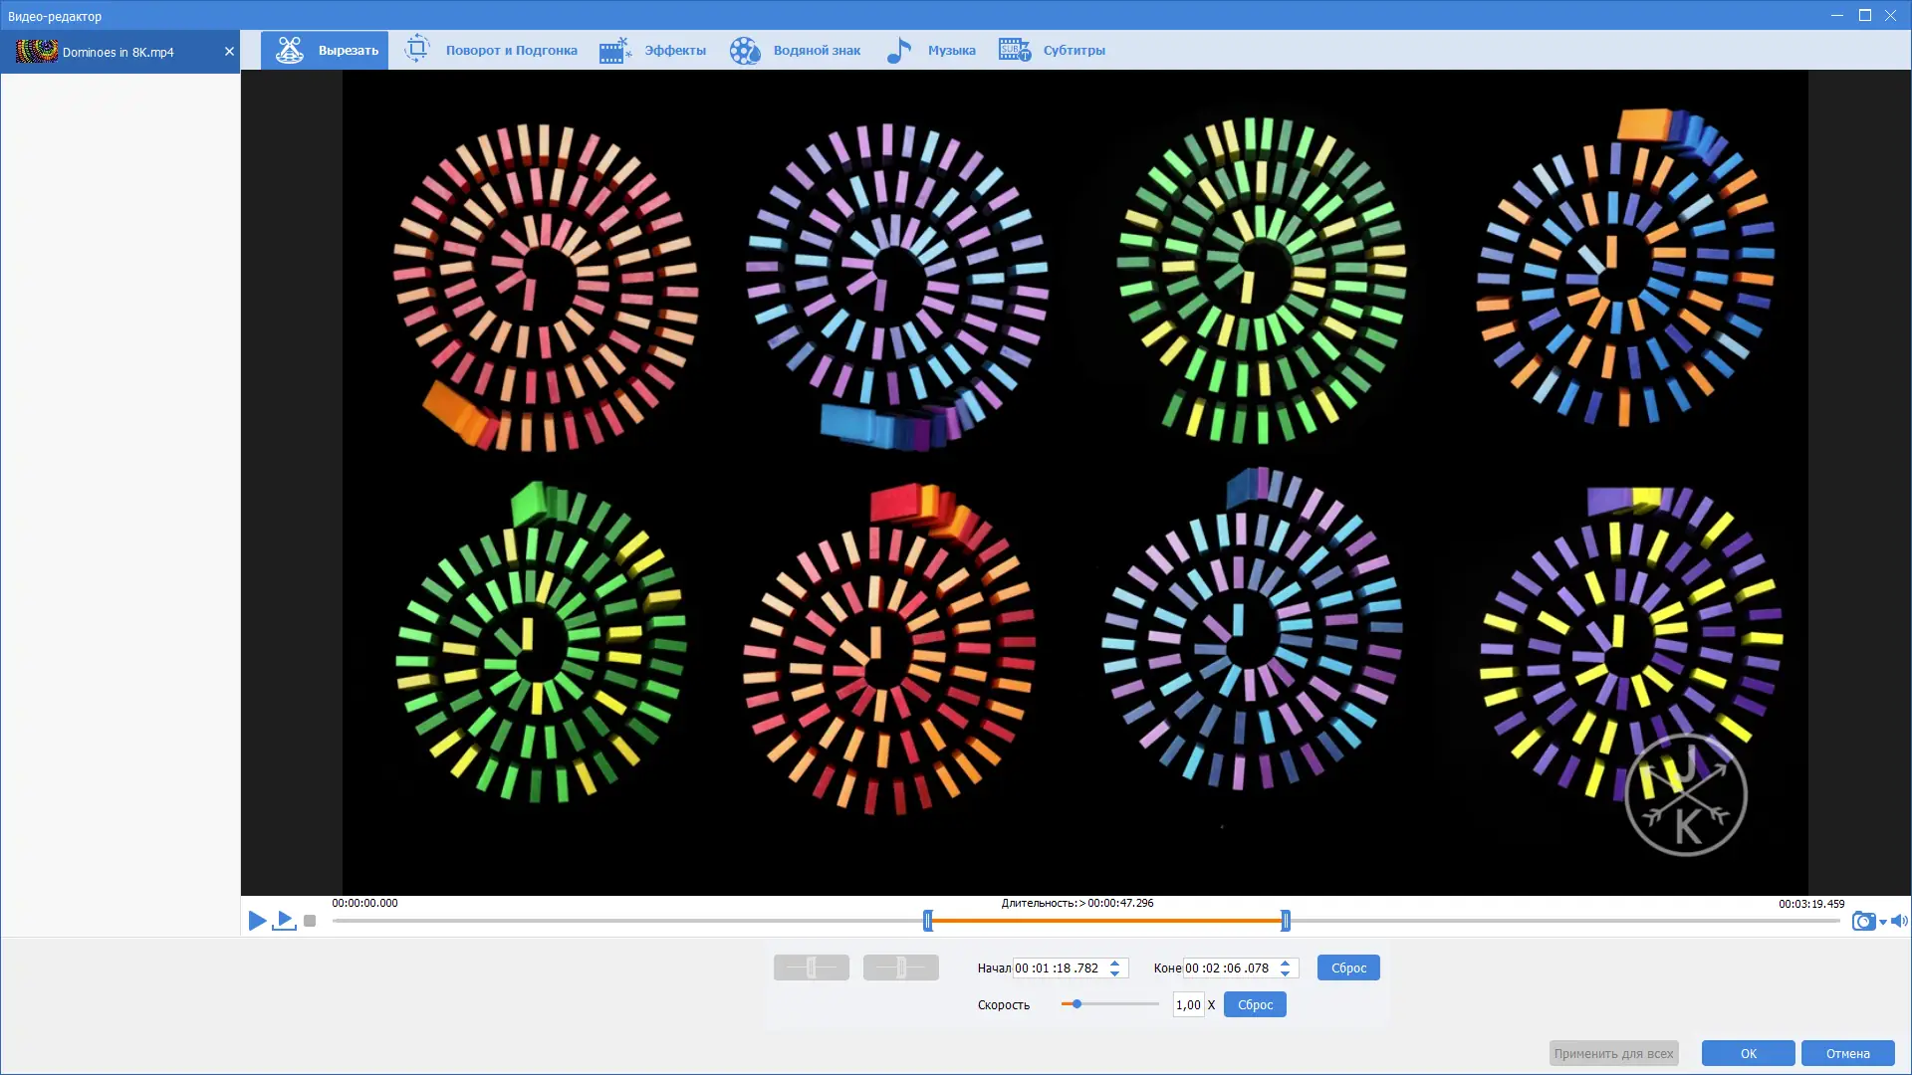This screenshot has width=1912, height=1075.
Task: Expand the snapshot options dropdown arrow
Action: pyautogui.click(x=1883, y=923)
